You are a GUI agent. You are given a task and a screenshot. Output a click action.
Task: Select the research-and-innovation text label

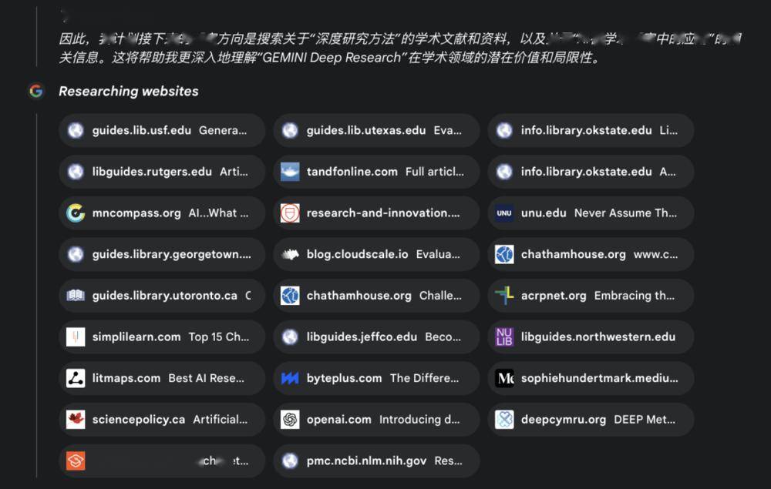pos(383,213)
